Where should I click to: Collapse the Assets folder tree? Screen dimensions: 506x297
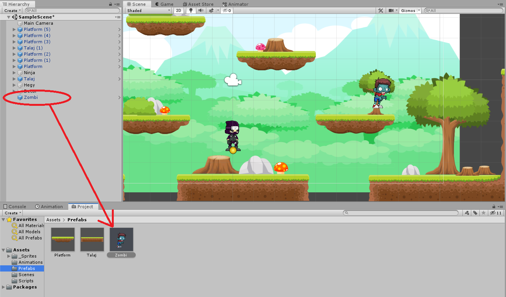click(3, 250)
